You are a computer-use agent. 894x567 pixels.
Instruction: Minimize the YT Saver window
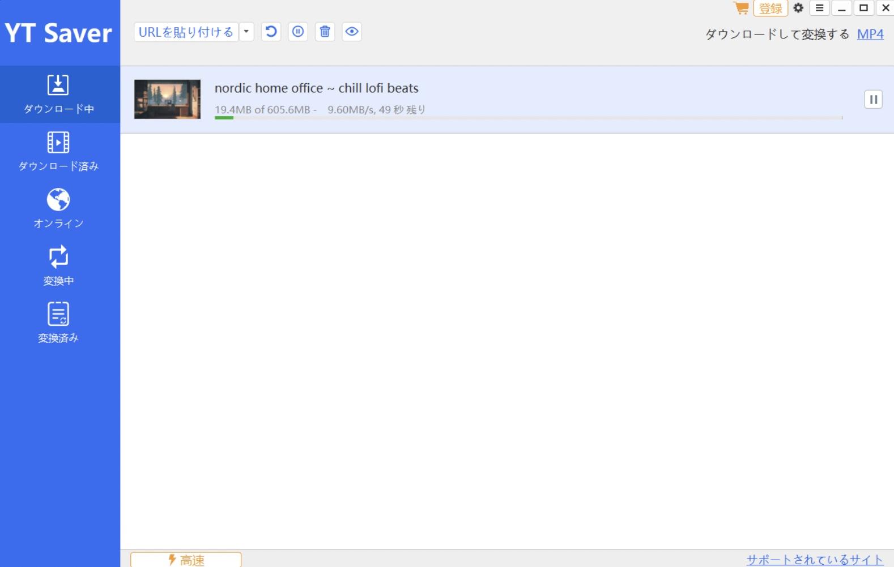tap(841, 8)
